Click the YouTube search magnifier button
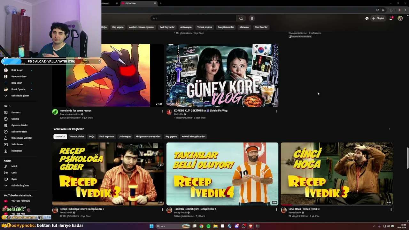This screenshot has height=230, width=409. 241,18
